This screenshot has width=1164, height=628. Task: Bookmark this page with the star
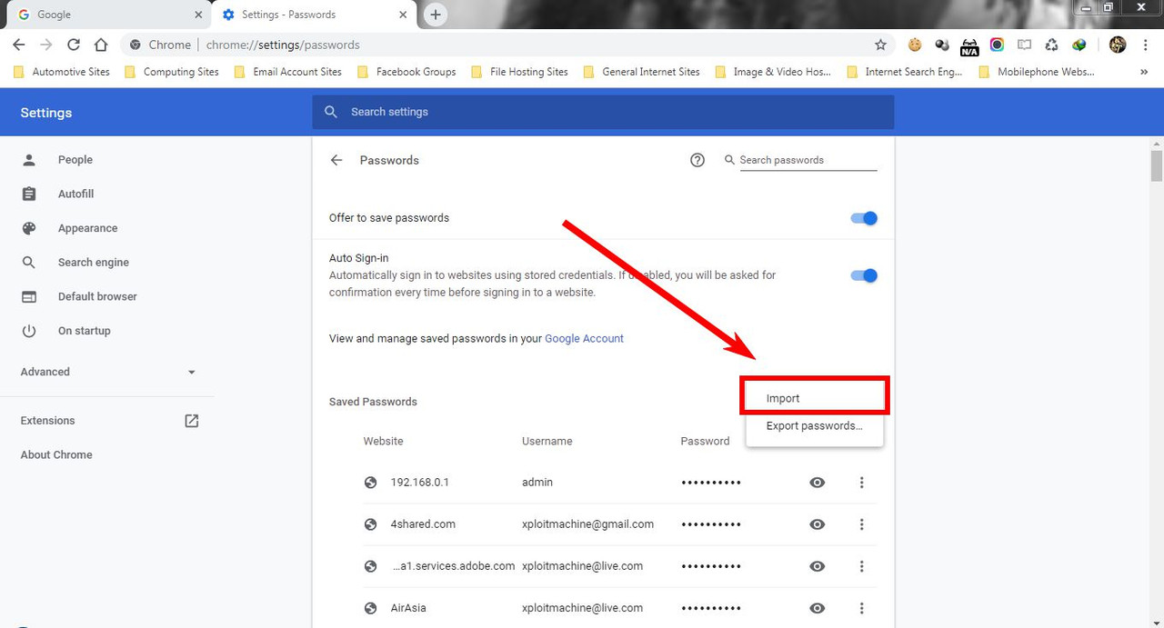click(880, 45)
